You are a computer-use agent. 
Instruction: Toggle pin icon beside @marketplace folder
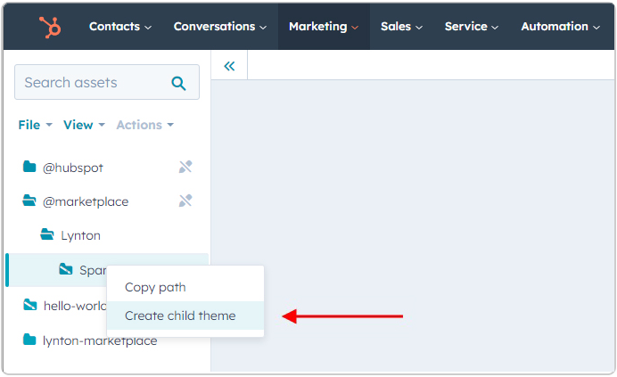[185, 201]
